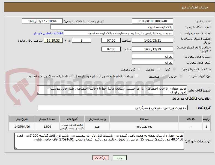
Task: Click the buyer name field بانک توسعه تعاون
Action: (x=112, y=27)
